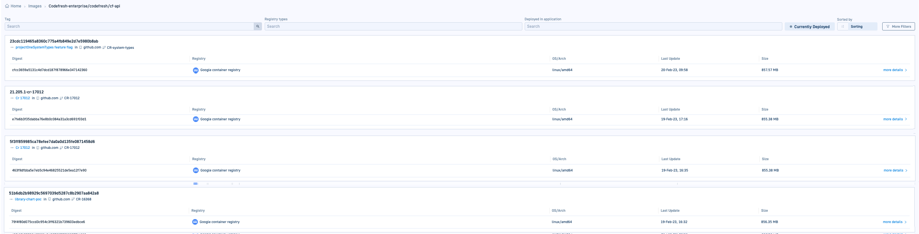Open the library-chart-poc commit link
919x234 pixels.
point(28,199)
